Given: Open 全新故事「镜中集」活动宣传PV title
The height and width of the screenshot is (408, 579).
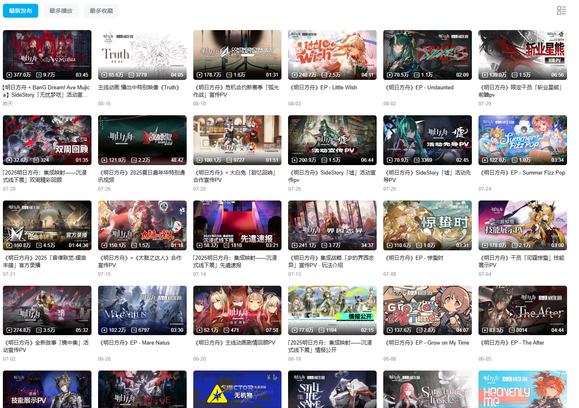Looking at the screenshot, I should 46,346.
